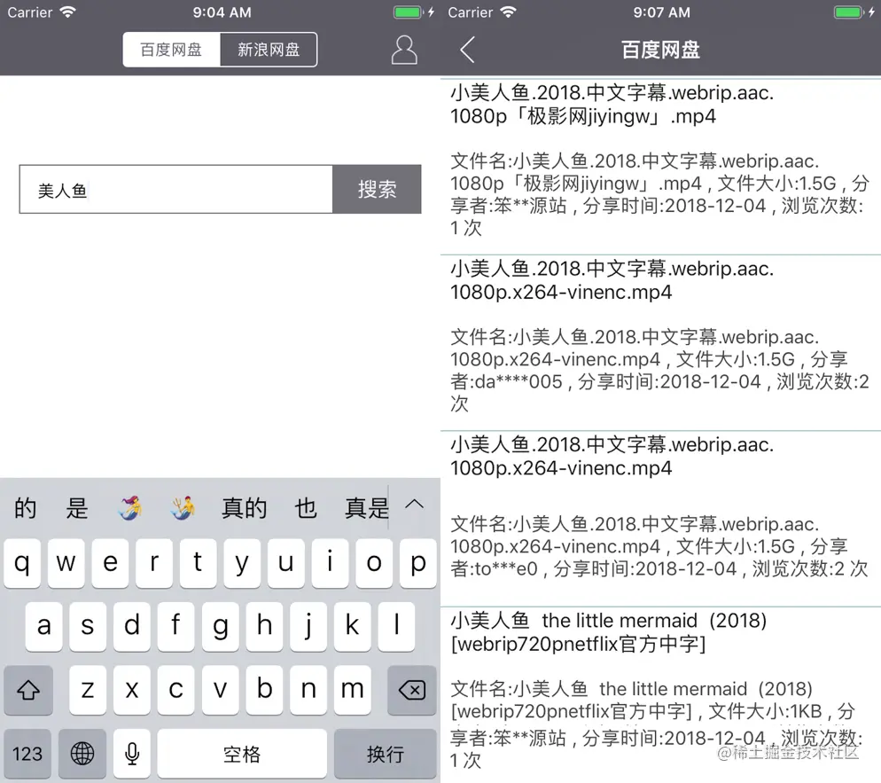
Task: Tap the a key
Action: click(x=43, y=627)
